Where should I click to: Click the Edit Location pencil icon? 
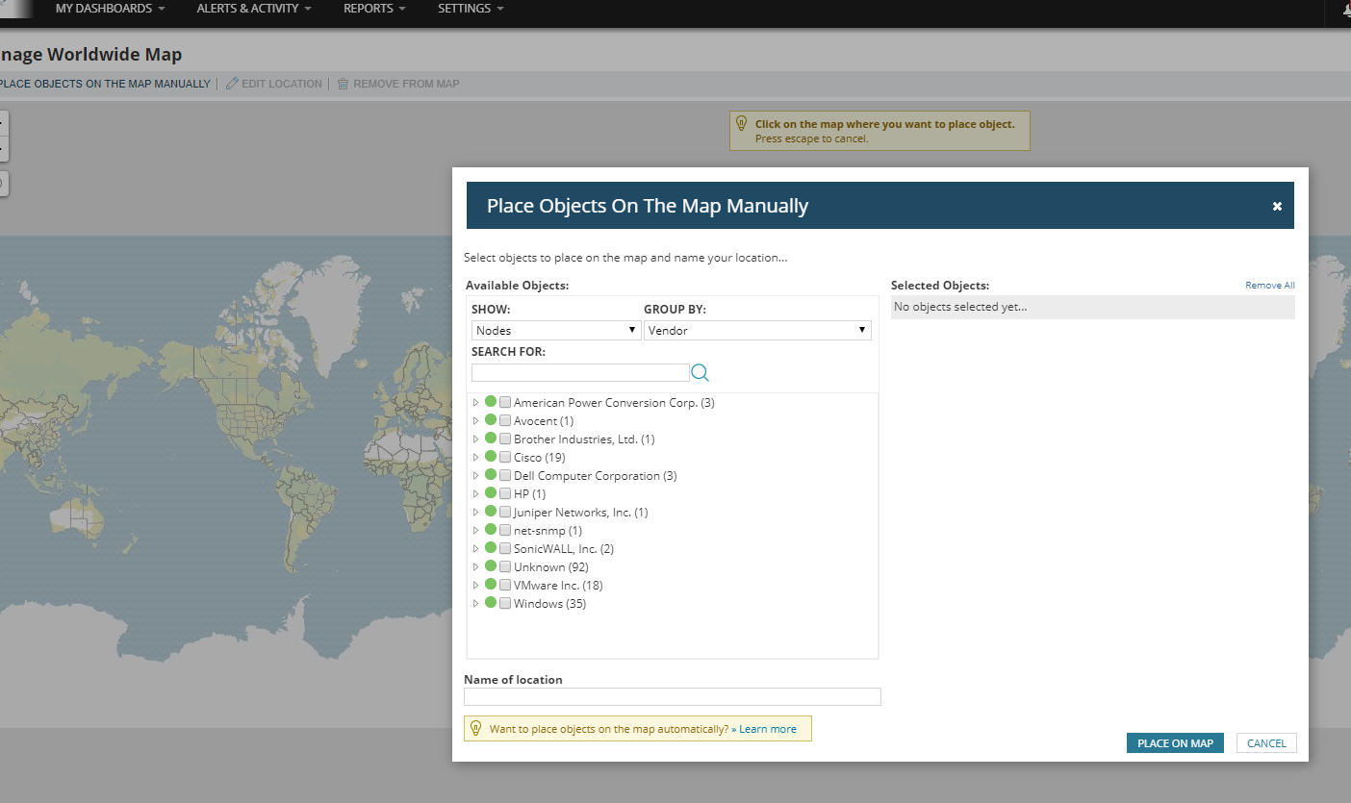tap(232, 84)
